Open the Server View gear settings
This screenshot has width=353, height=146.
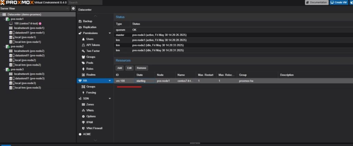click(73, 9)
